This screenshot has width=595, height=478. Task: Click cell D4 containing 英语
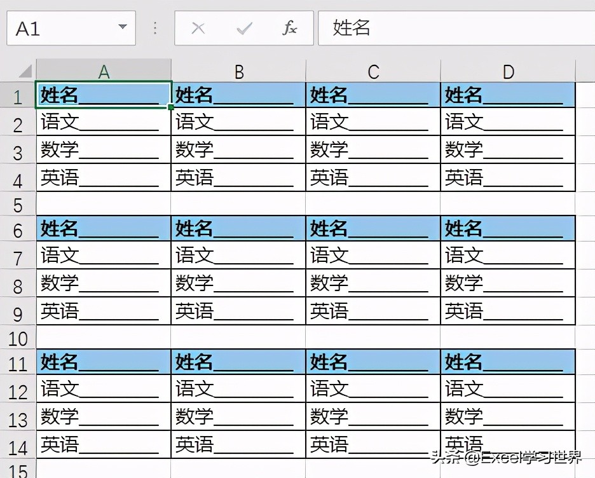click(508, 177)
